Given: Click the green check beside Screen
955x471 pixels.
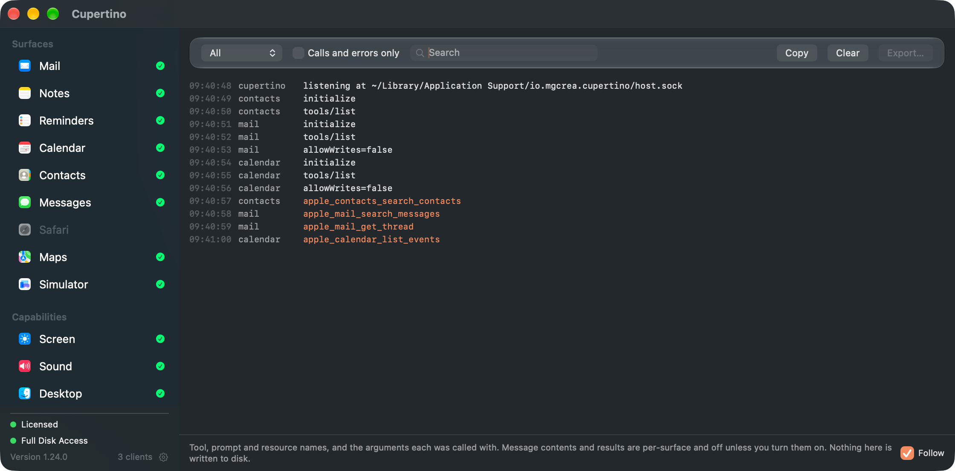Looking at the screenshot, I should click(x=160, y=339).
